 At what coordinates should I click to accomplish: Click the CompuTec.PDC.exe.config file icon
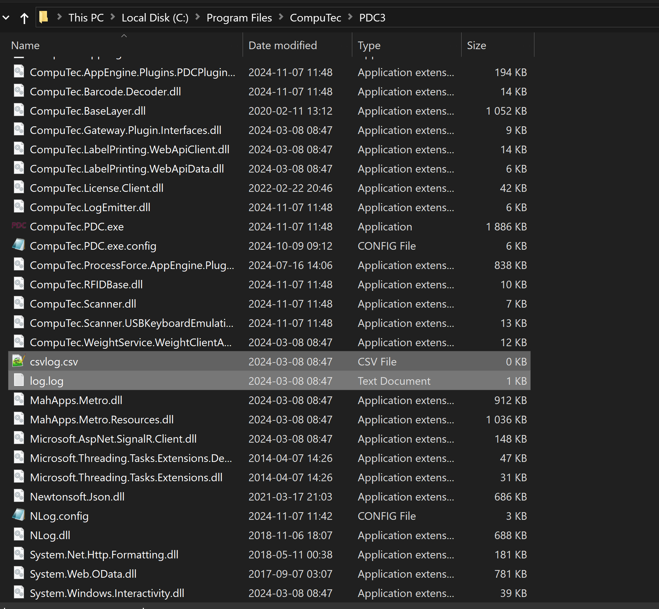point(19,245)
